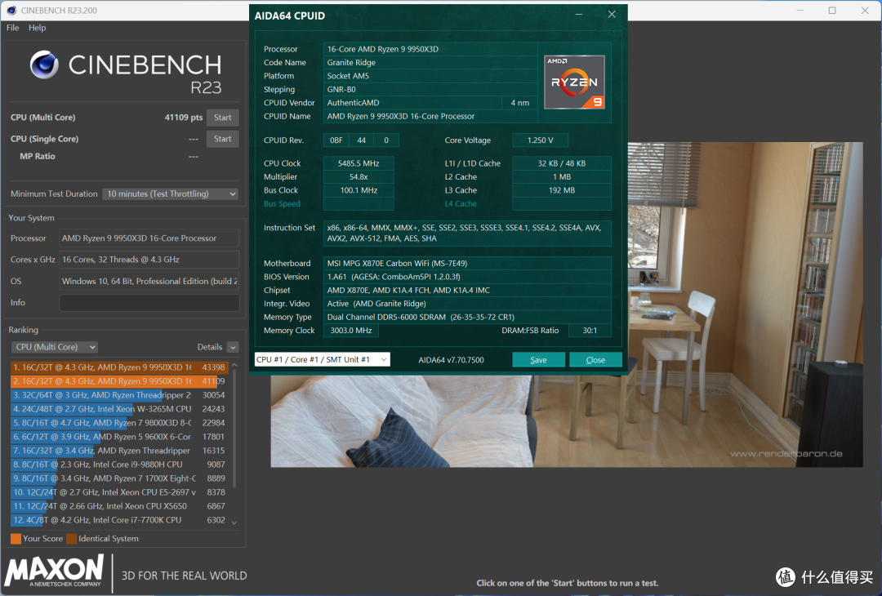
Task: Select the Xeon E5-2697 ranking row
Action: point(119,492)
